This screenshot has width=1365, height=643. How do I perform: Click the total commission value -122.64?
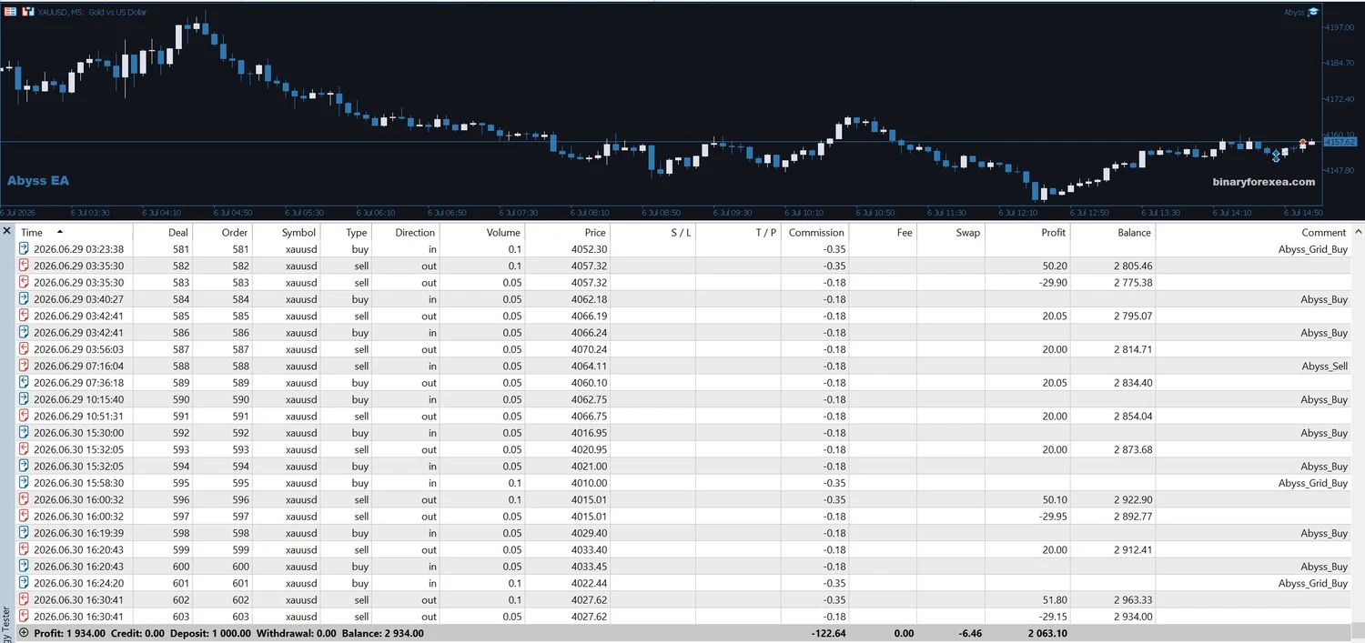click(x=826, y=633)
